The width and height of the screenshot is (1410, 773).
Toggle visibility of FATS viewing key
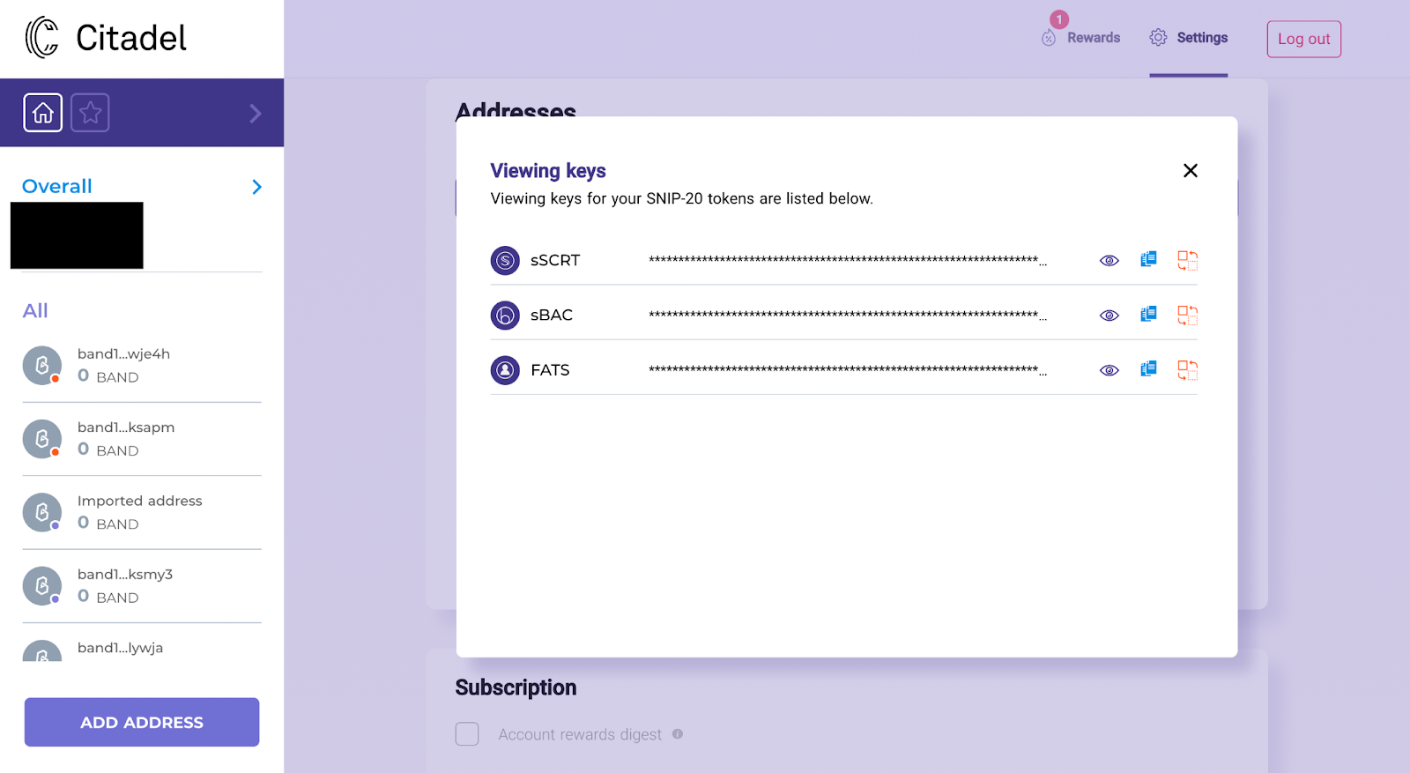(1109, 370)
